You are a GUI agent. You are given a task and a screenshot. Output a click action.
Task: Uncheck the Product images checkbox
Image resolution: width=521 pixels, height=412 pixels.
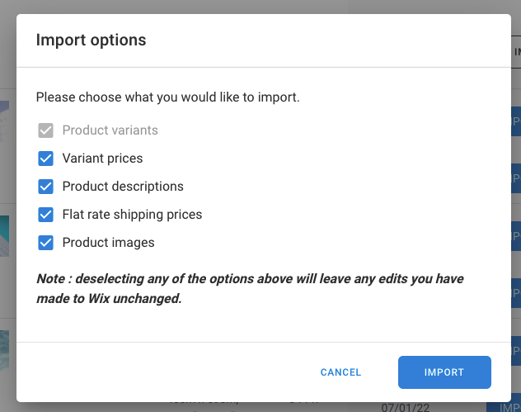[45, 243]
